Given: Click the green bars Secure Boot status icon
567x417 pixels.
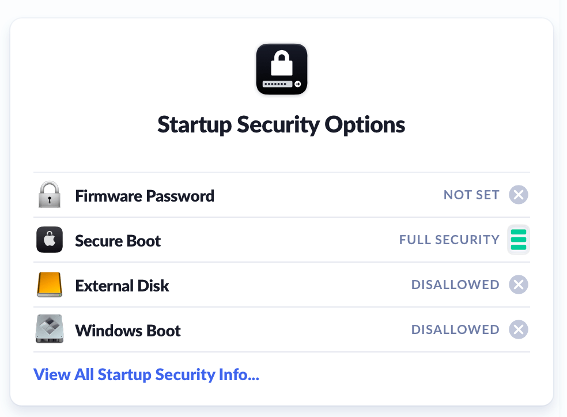Looking at the screenshot, I should 519,240.
